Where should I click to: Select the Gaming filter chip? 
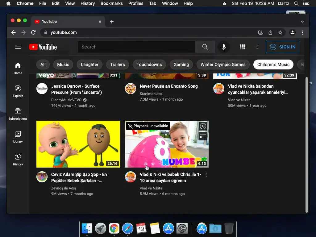point(181,64)
